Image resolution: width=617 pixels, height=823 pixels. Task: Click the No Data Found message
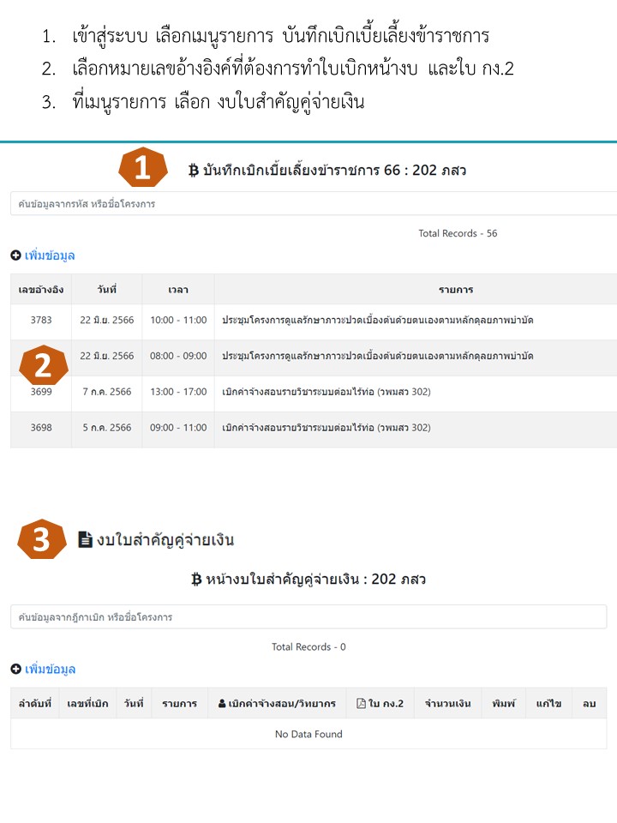point(308,734)
